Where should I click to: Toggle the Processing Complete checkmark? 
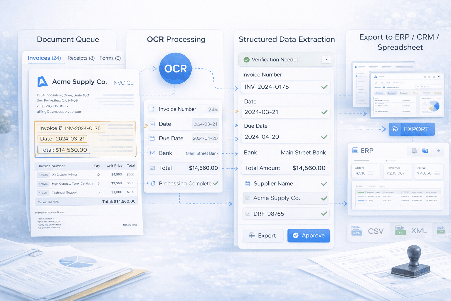click(216, 183)
